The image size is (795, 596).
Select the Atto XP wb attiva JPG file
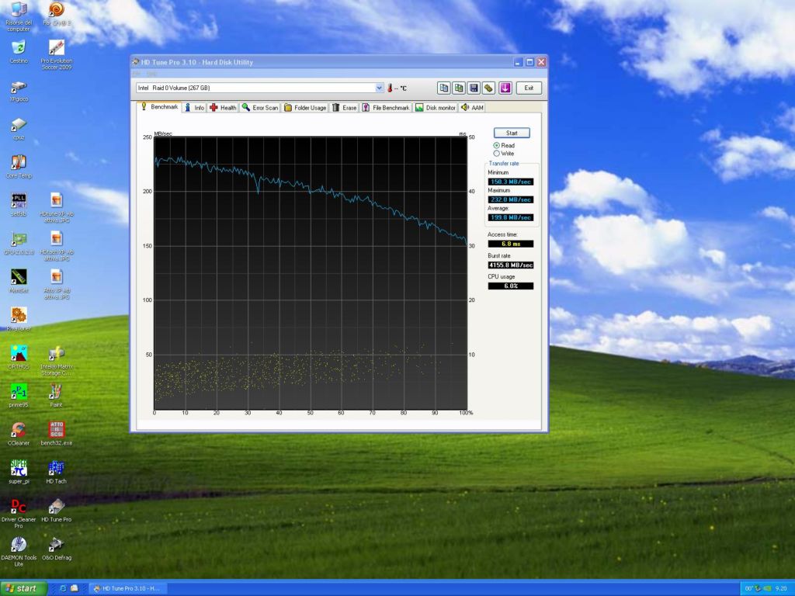[x=57, y=284]
